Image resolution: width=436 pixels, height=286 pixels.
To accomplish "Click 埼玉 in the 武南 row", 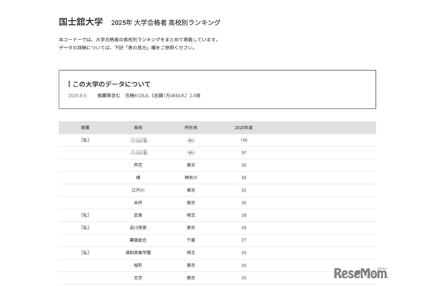I will point(191,215).
